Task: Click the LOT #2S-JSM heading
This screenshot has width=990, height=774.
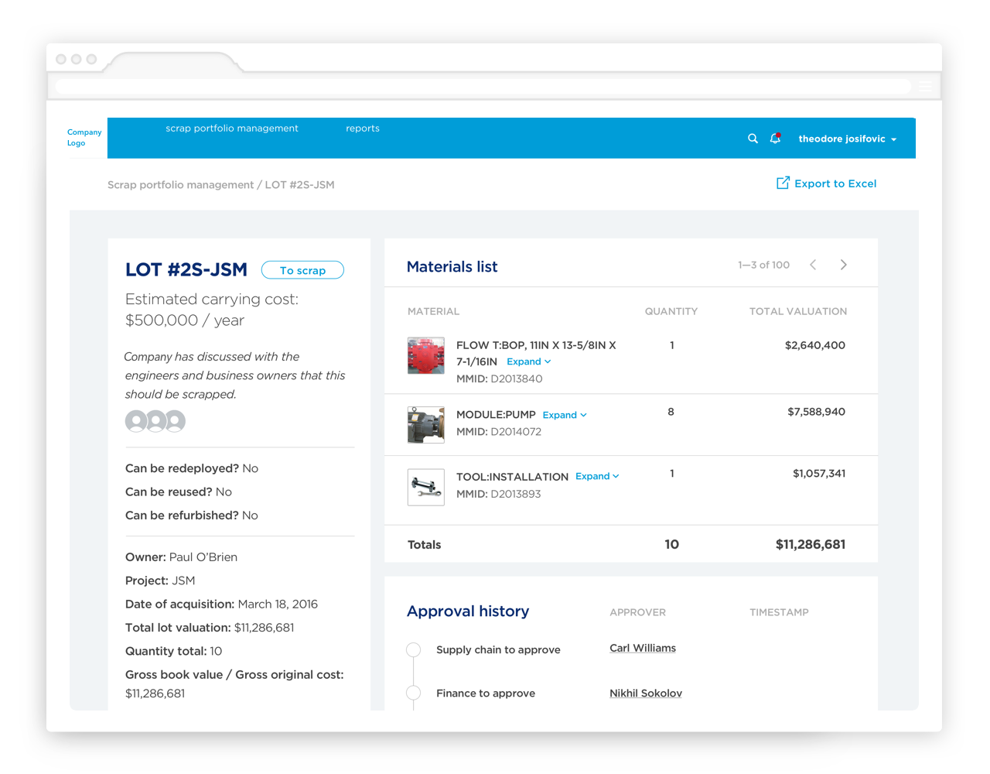Action: pos(186,269)
